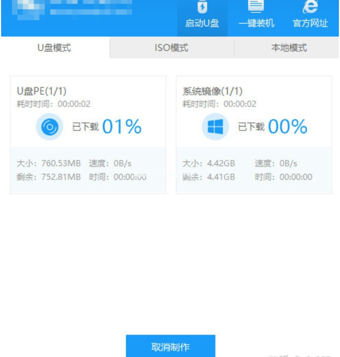340x357 pixels.
Task: Select the 本地模式 tab
Action: click(289, 48)
